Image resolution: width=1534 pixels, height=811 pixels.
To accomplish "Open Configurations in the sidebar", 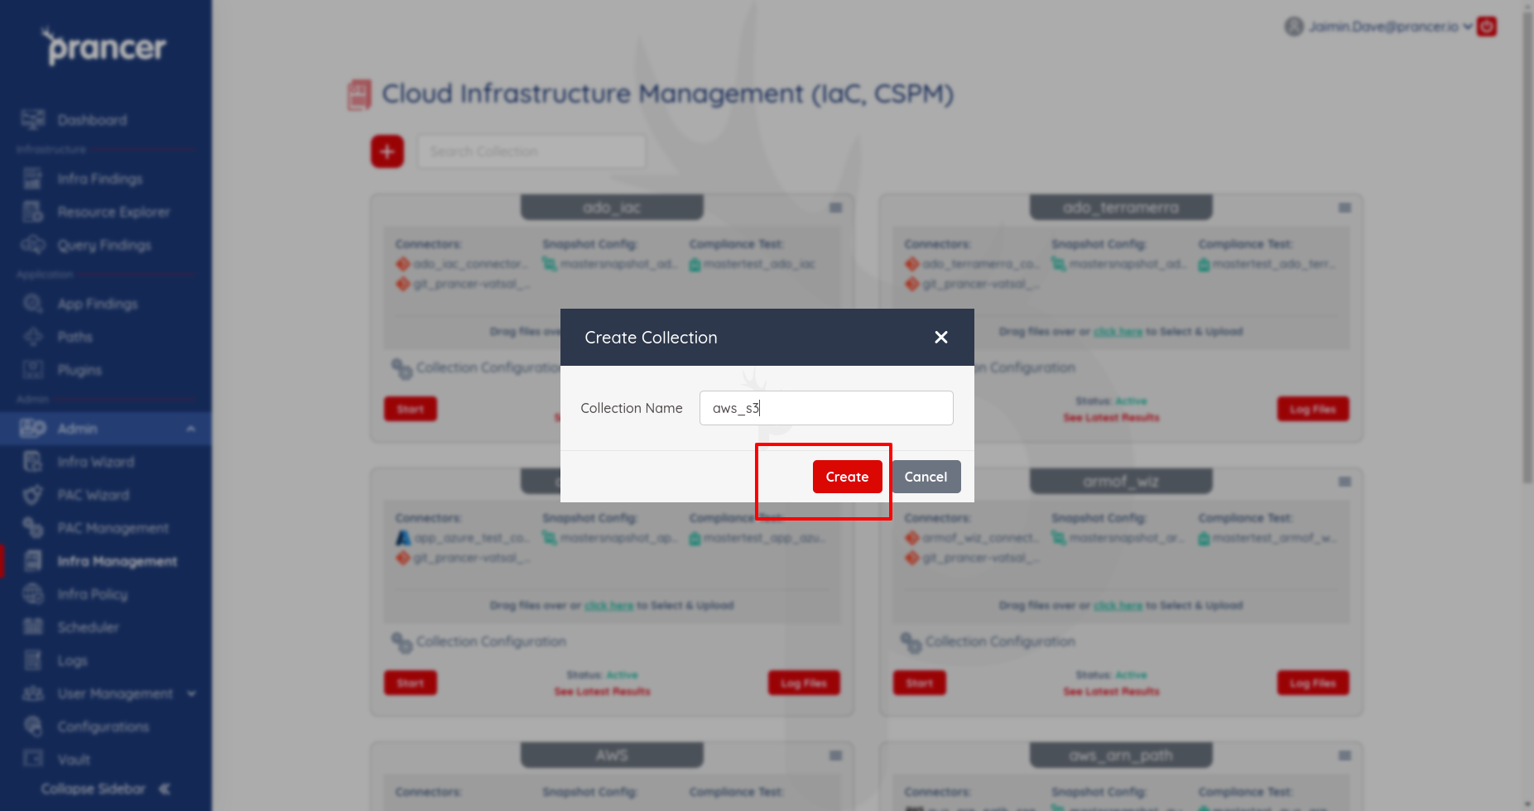I will click(103, 727).
